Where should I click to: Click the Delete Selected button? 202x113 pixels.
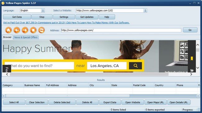(x=62, y=102)
